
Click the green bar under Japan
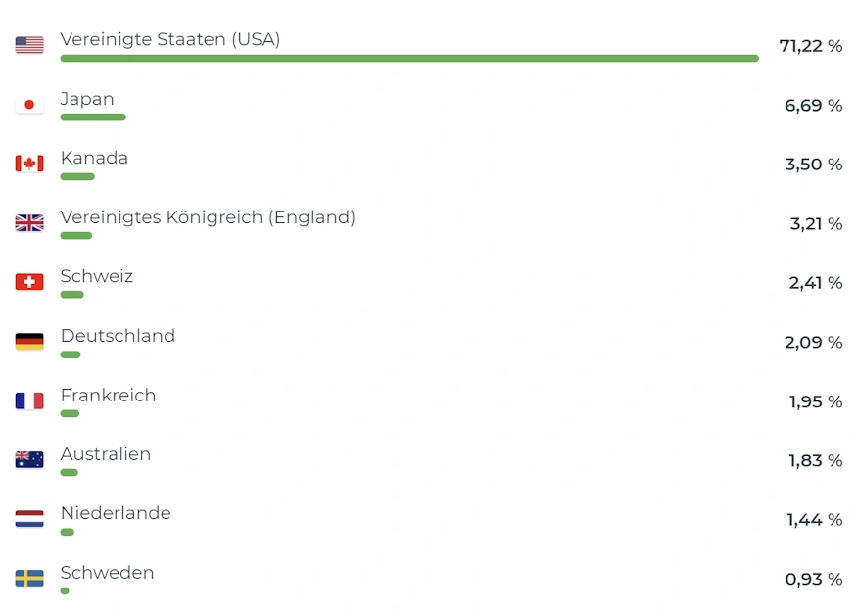pos(93,117)
